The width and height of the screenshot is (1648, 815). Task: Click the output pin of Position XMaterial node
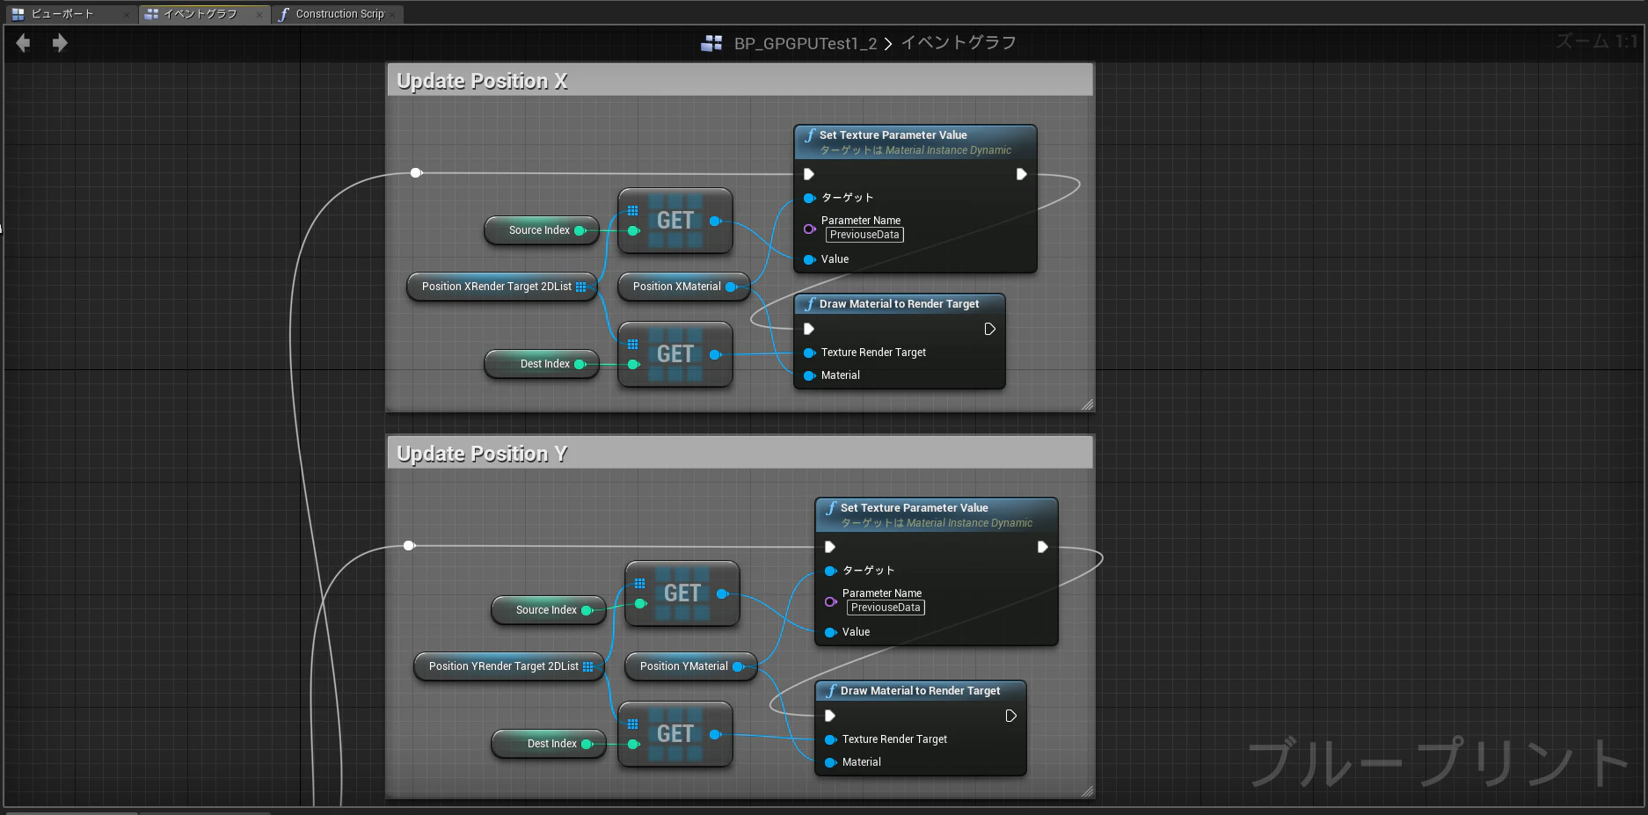coord(730,287)
